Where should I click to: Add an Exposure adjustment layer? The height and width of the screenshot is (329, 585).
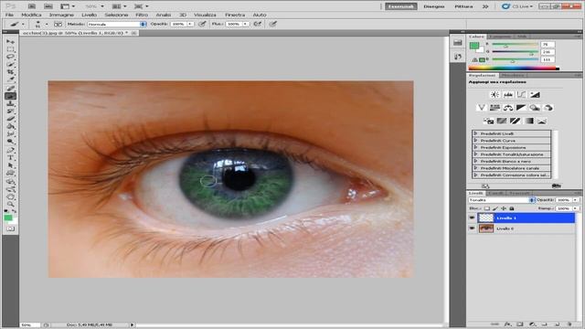tap(535, 95)
